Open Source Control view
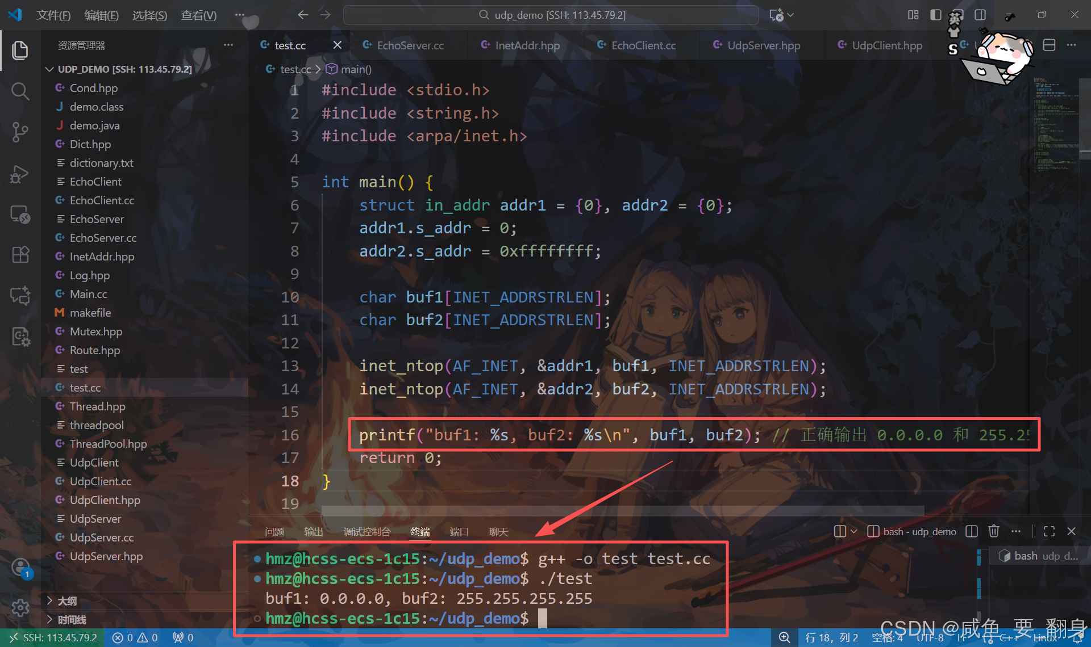Viewport: 1091px width, 647px height. [x=20, y=132]
